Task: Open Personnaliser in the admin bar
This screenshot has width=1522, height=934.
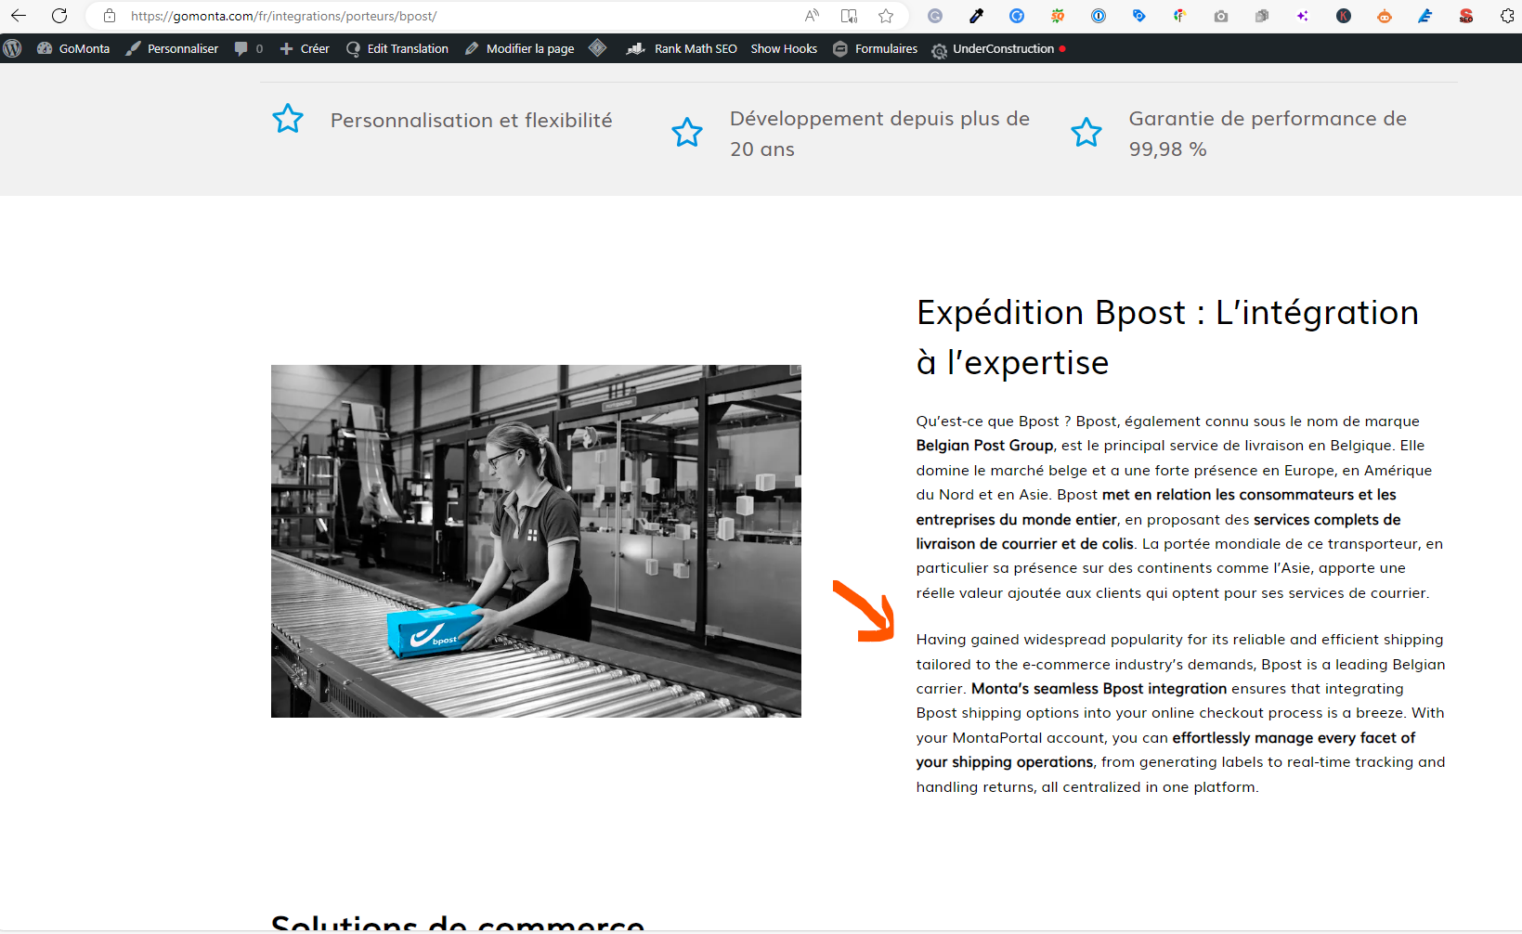Action: [173, 48]
